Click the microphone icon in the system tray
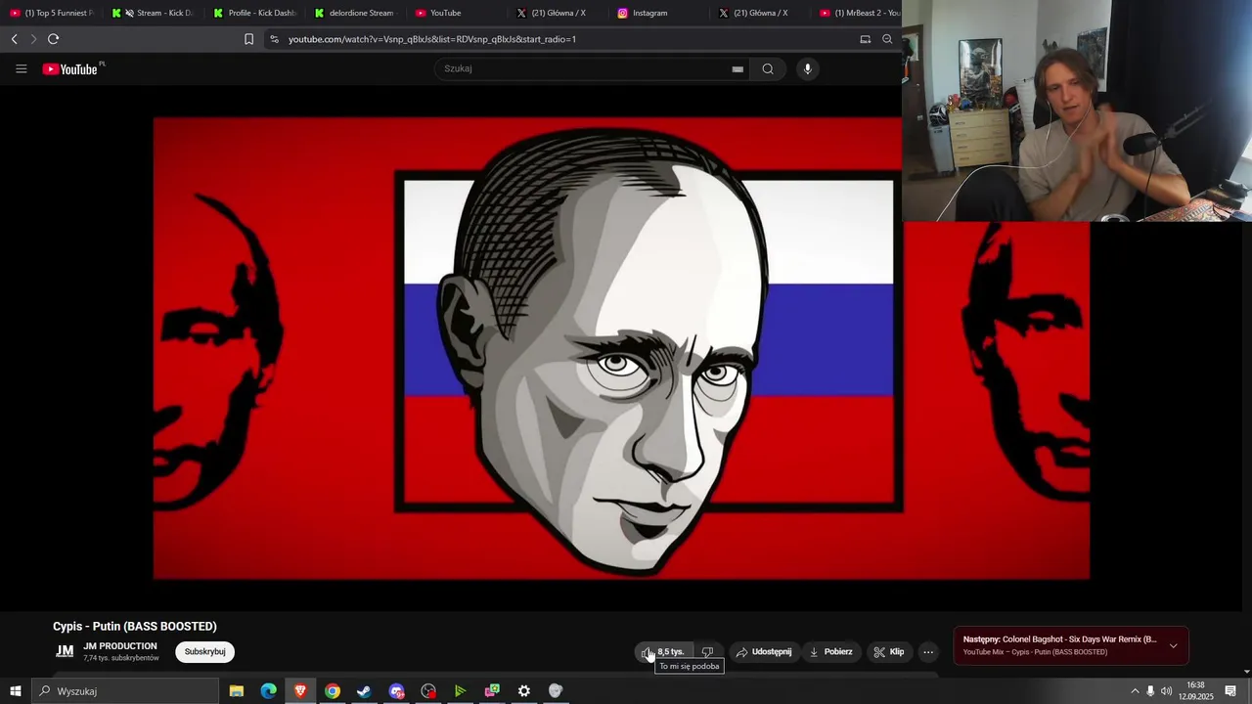 click(x=1150, y=691)
